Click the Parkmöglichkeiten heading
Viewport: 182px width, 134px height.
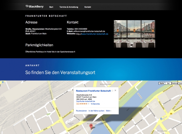coord(39,45)
